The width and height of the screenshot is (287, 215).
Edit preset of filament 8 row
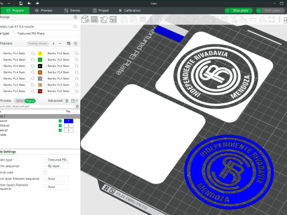click(77, 72)
